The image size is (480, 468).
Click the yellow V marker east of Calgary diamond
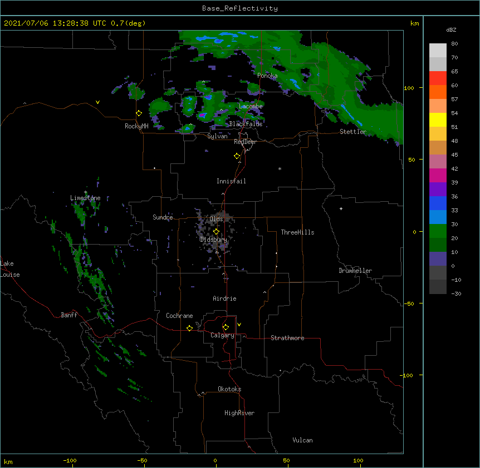point(239,325)
